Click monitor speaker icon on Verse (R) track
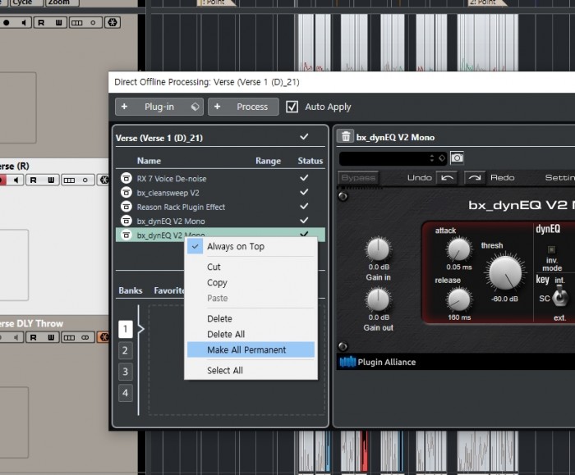 [16, 180]
